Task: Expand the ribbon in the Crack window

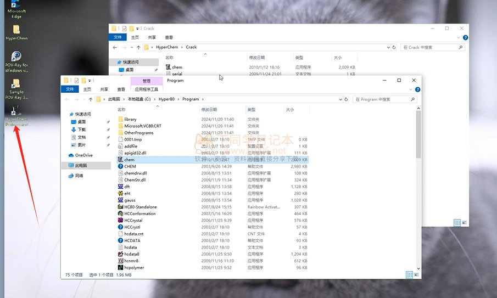Action: tap(458, 37)
